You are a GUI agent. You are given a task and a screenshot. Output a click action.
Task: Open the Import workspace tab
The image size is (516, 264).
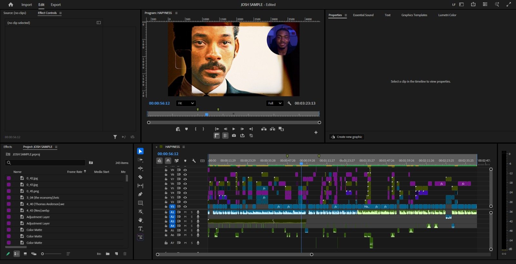[x=26, y=5]
